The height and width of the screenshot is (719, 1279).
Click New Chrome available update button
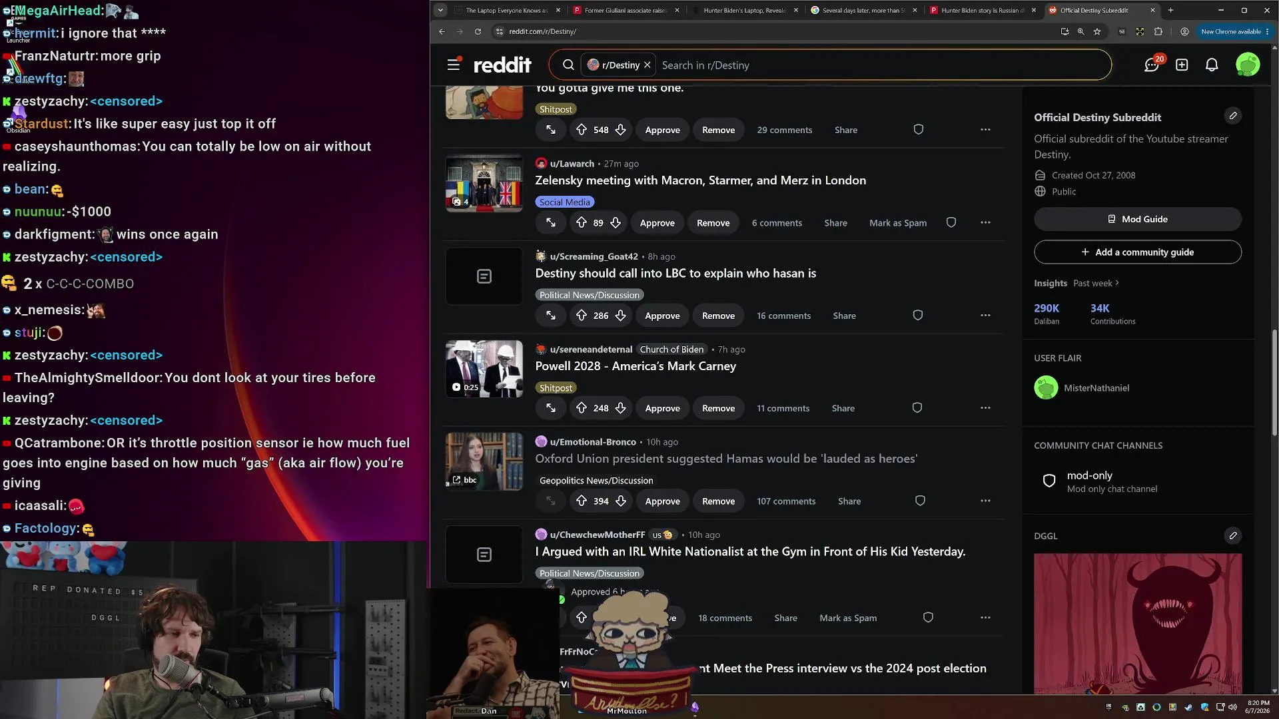pyautogui.click(x=1234, y=31)
